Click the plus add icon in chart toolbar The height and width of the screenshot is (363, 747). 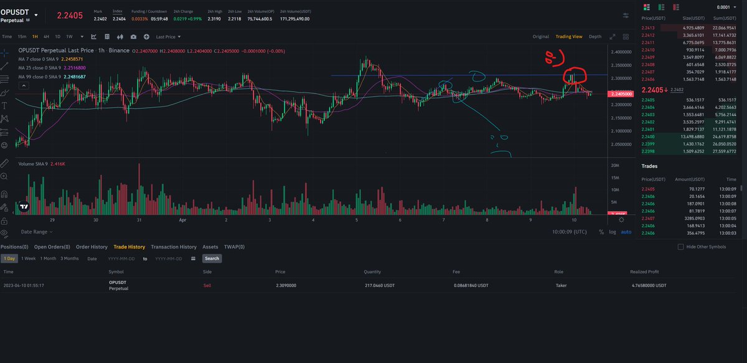click(x=146, y=37)
